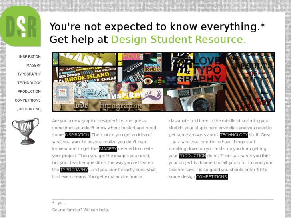Go to Typography in the sidebar menu
Screen dimensions: 291x218
[x=29, y=74]
